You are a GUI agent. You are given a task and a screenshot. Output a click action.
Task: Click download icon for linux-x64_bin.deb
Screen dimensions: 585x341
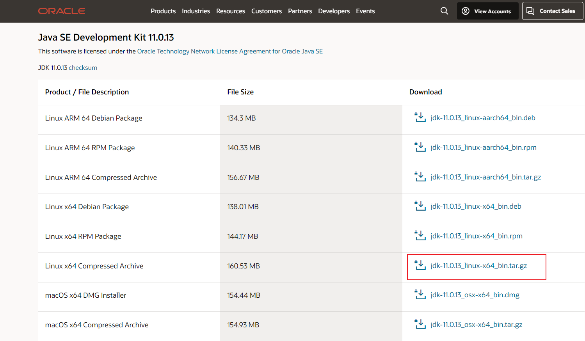pyautogui.click(x=420, y=206)
